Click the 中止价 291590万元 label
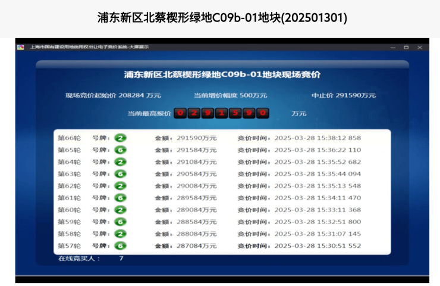The width and height of the screenshot is (440, 286). (344, 95)
